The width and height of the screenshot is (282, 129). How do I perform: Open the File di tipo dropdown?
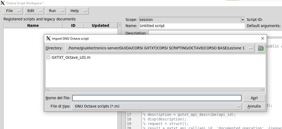coord(157,106)
